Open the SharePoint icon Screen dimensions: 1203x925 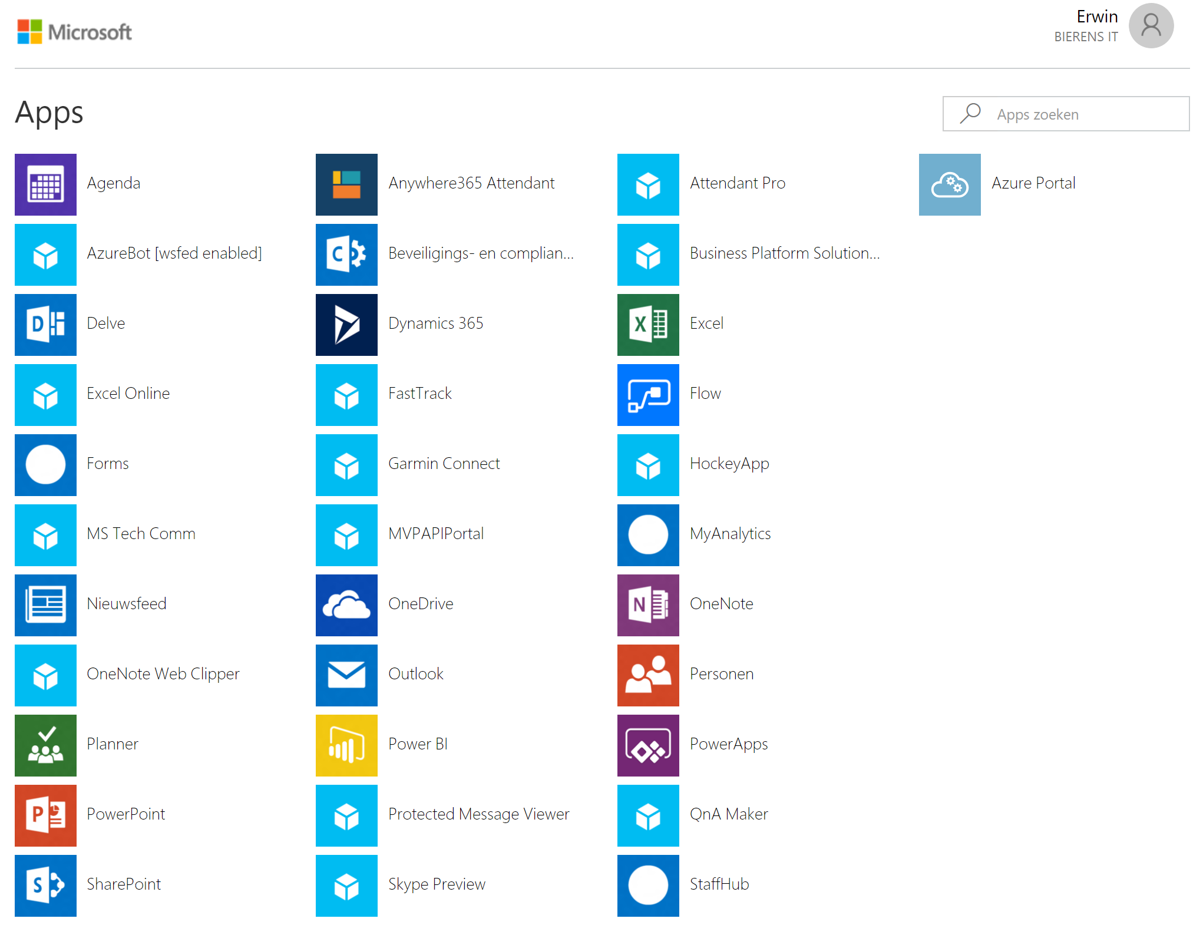45,886
